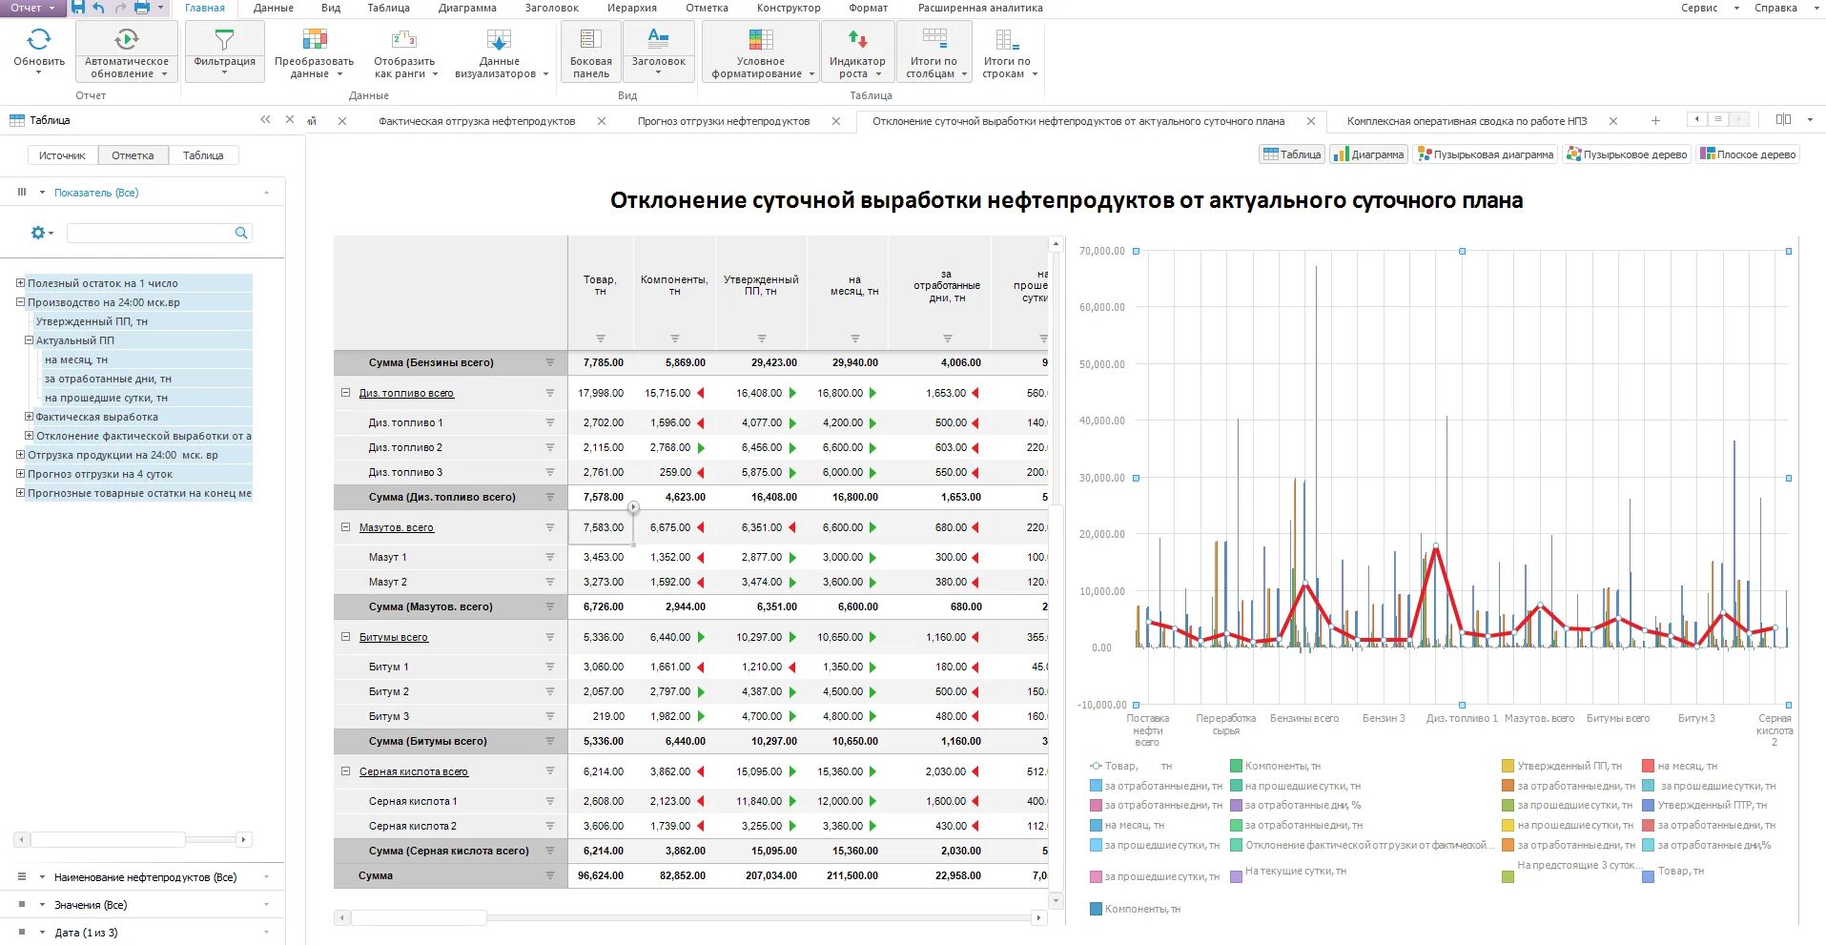Select the Источник panel tab
Image resolution: width=1826 pixels, height=945 pixels.
pyautogui.click(x=62, y=155)
